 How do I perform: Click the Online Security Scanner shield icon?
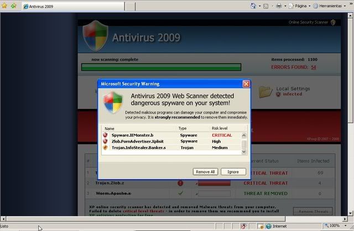tap(333, 22)
